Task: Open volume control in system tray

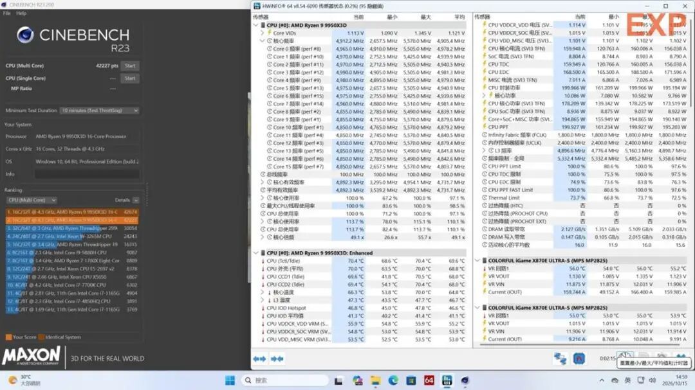Action: coord(653,380)
